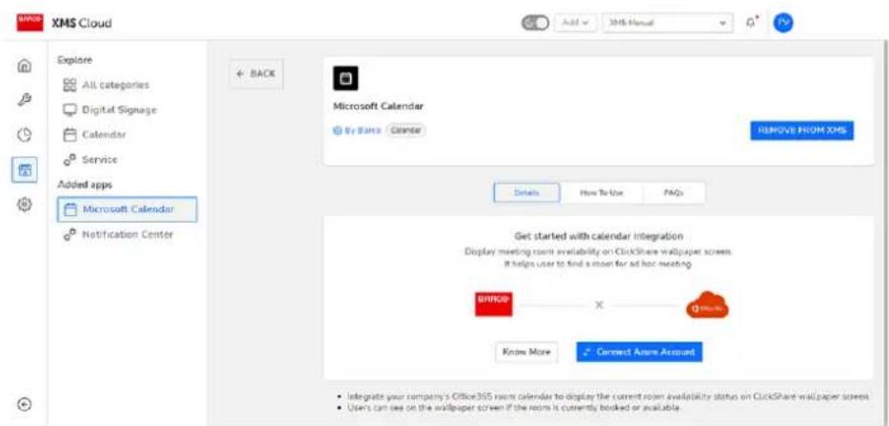889x426 pixels.
Task: Switch to the How To Use tab
Action: [602, 193]
